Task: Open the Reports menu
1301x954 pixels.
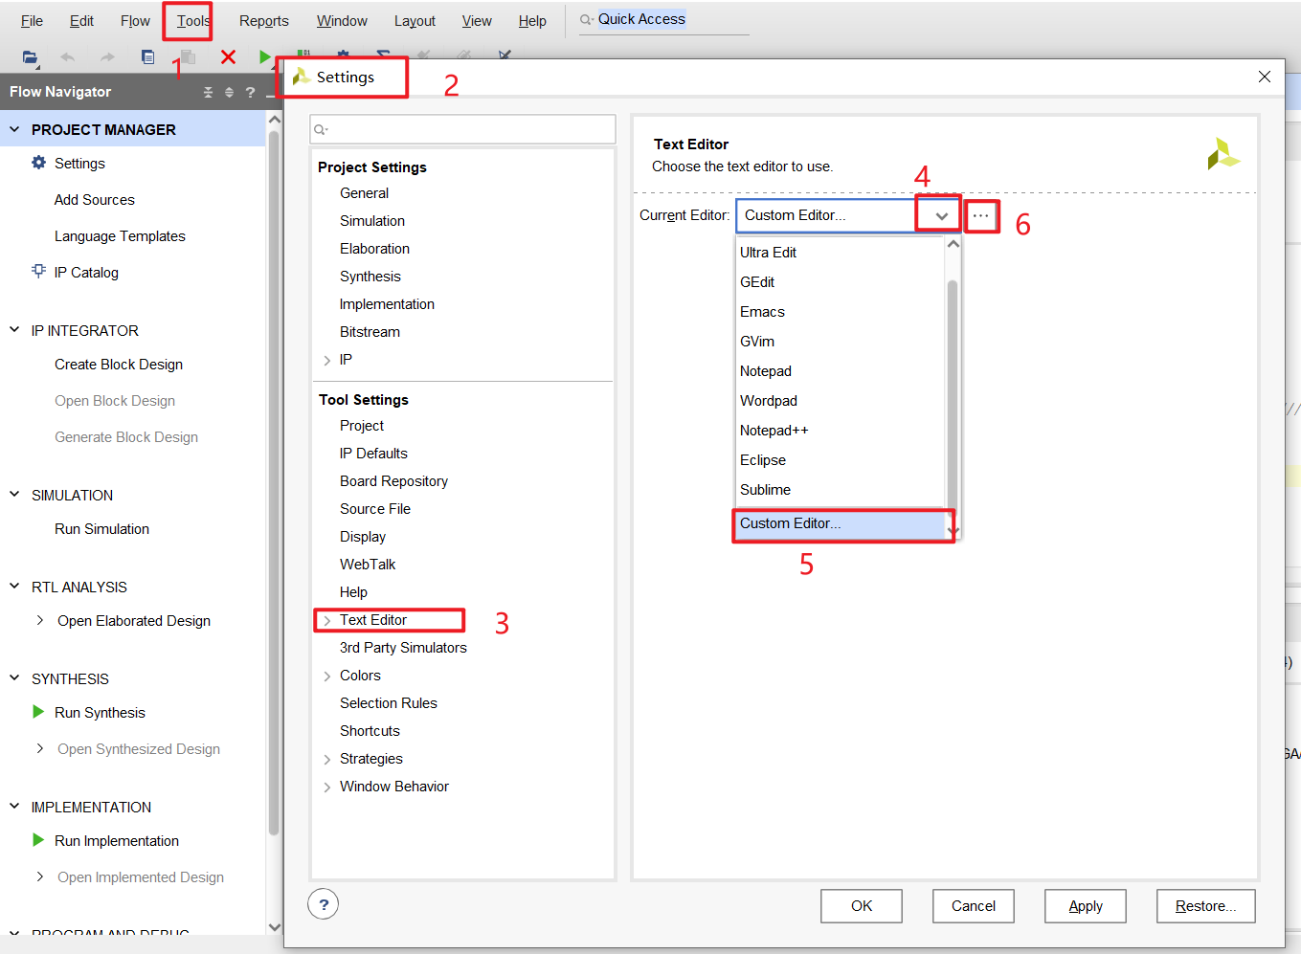Action: pos(263,20)
